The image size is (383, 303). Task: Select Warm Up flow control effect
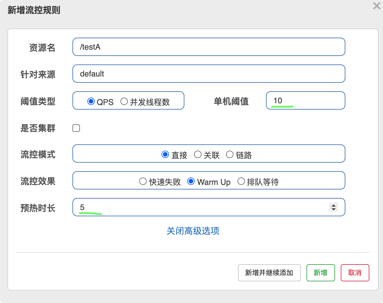(191, 181)
